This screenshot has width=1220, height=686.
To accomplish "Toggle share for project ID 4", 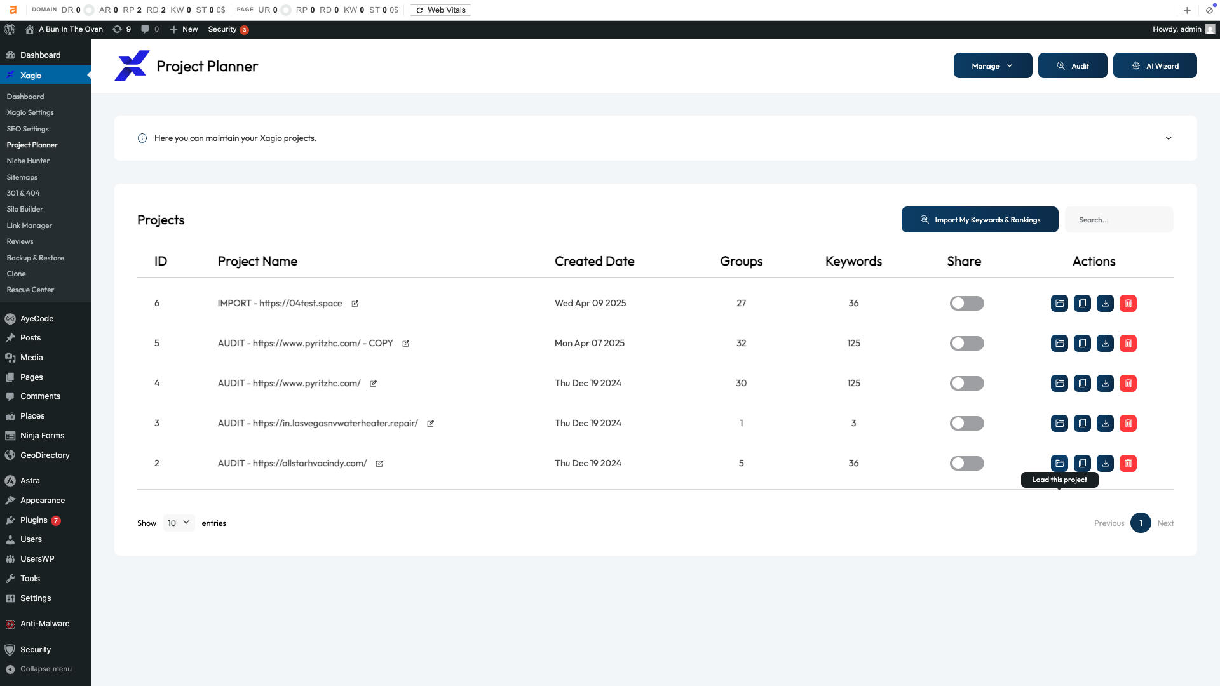I will tap(966, 384).
